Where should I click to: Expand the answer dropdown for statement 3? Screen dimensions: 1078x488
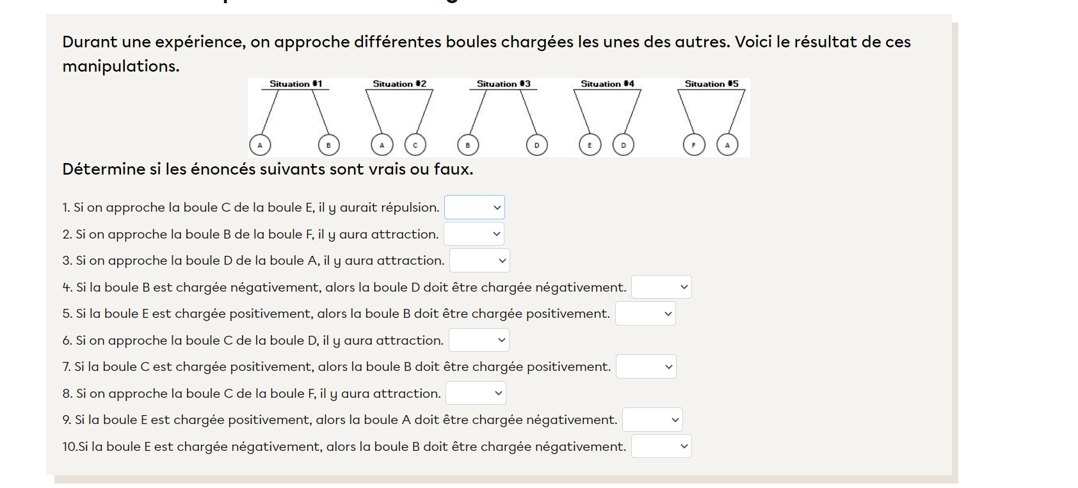479,260
